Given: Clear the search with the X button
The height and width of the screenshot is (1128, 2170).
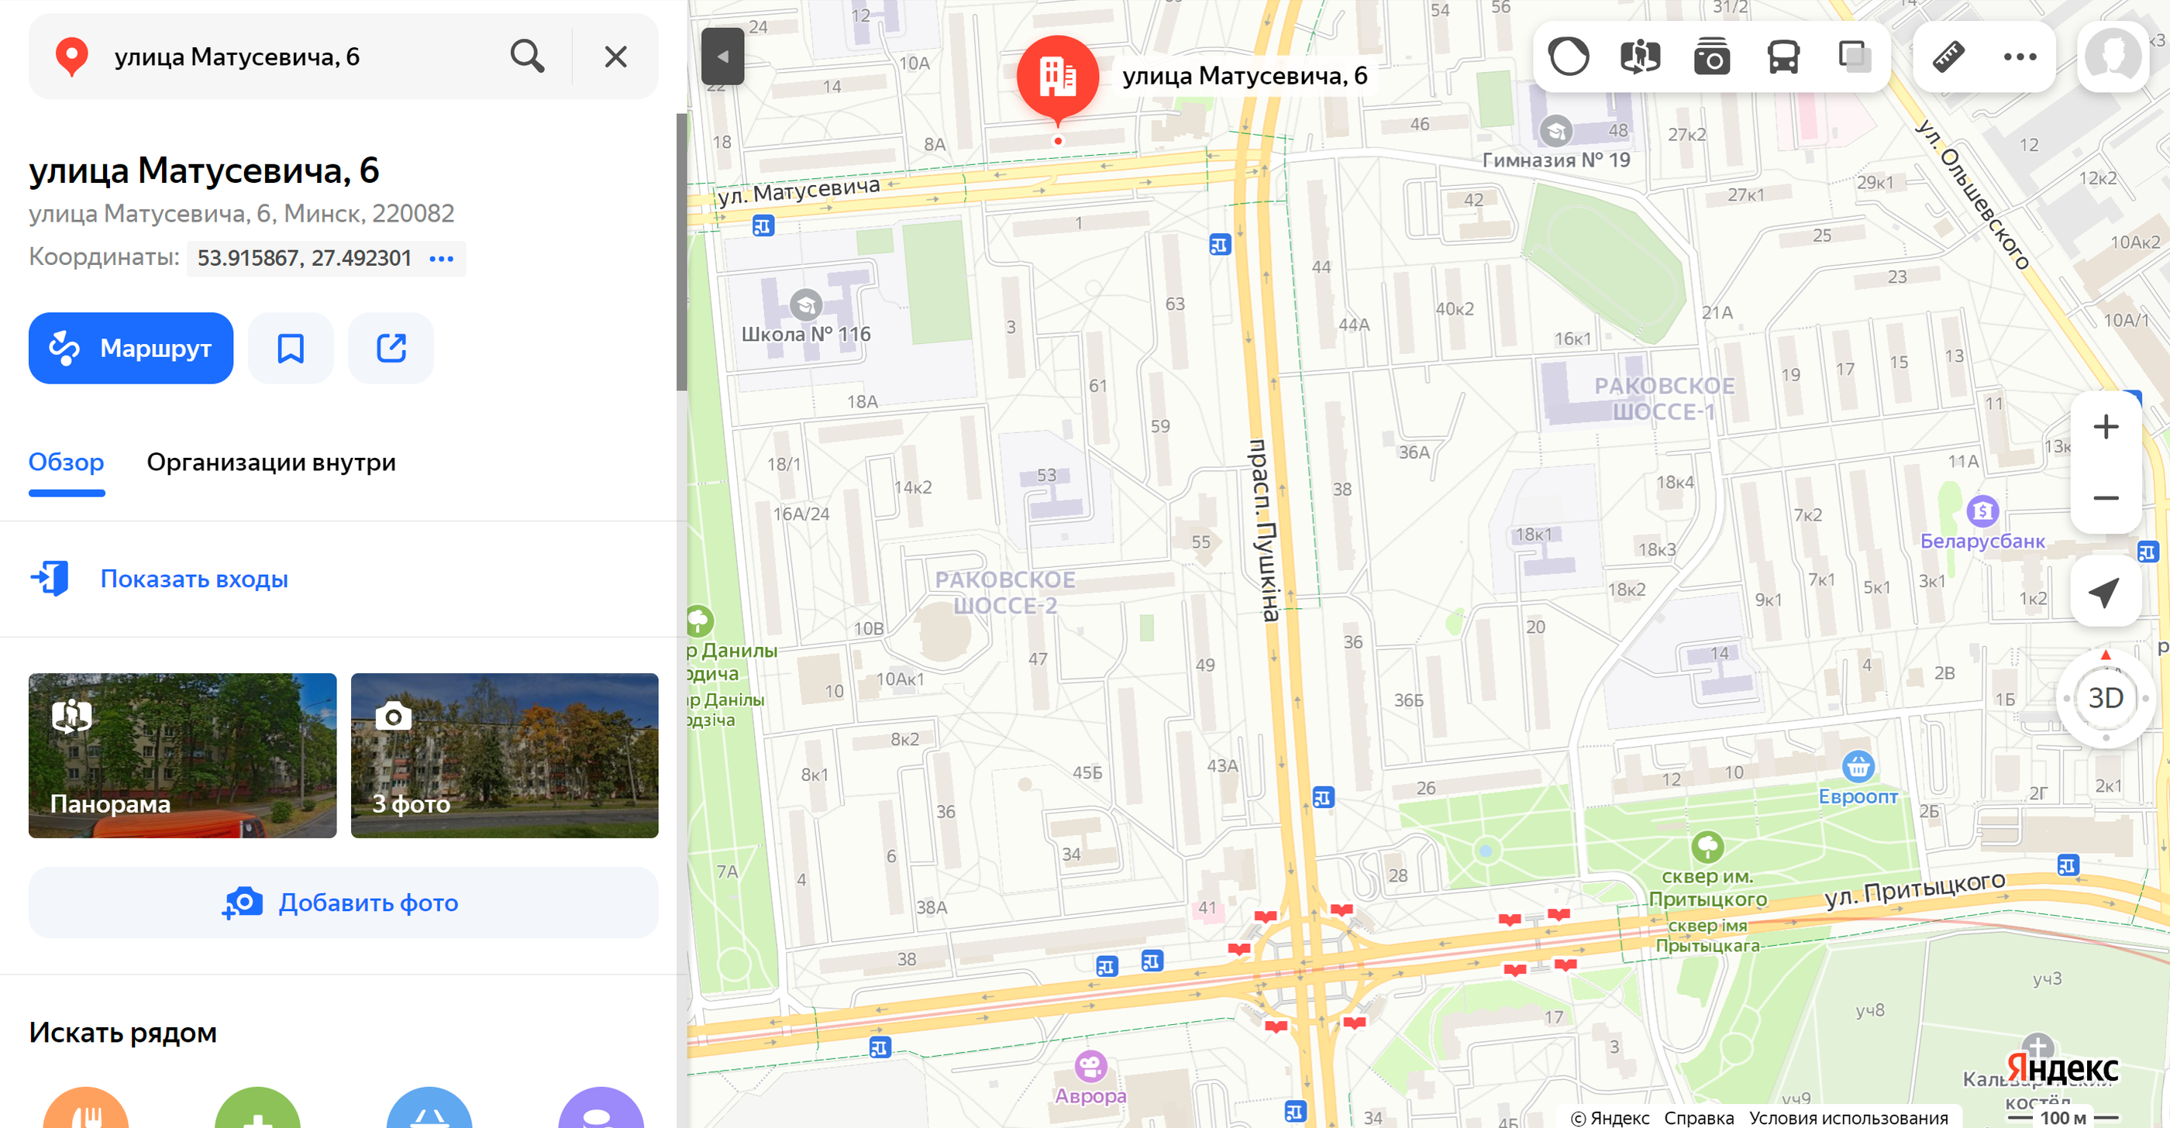Looking at the screenshot, I should point(616,57).
